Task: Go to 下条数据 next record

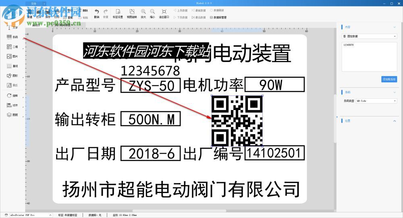Action: pyautogui.click(x=181, y=17)
